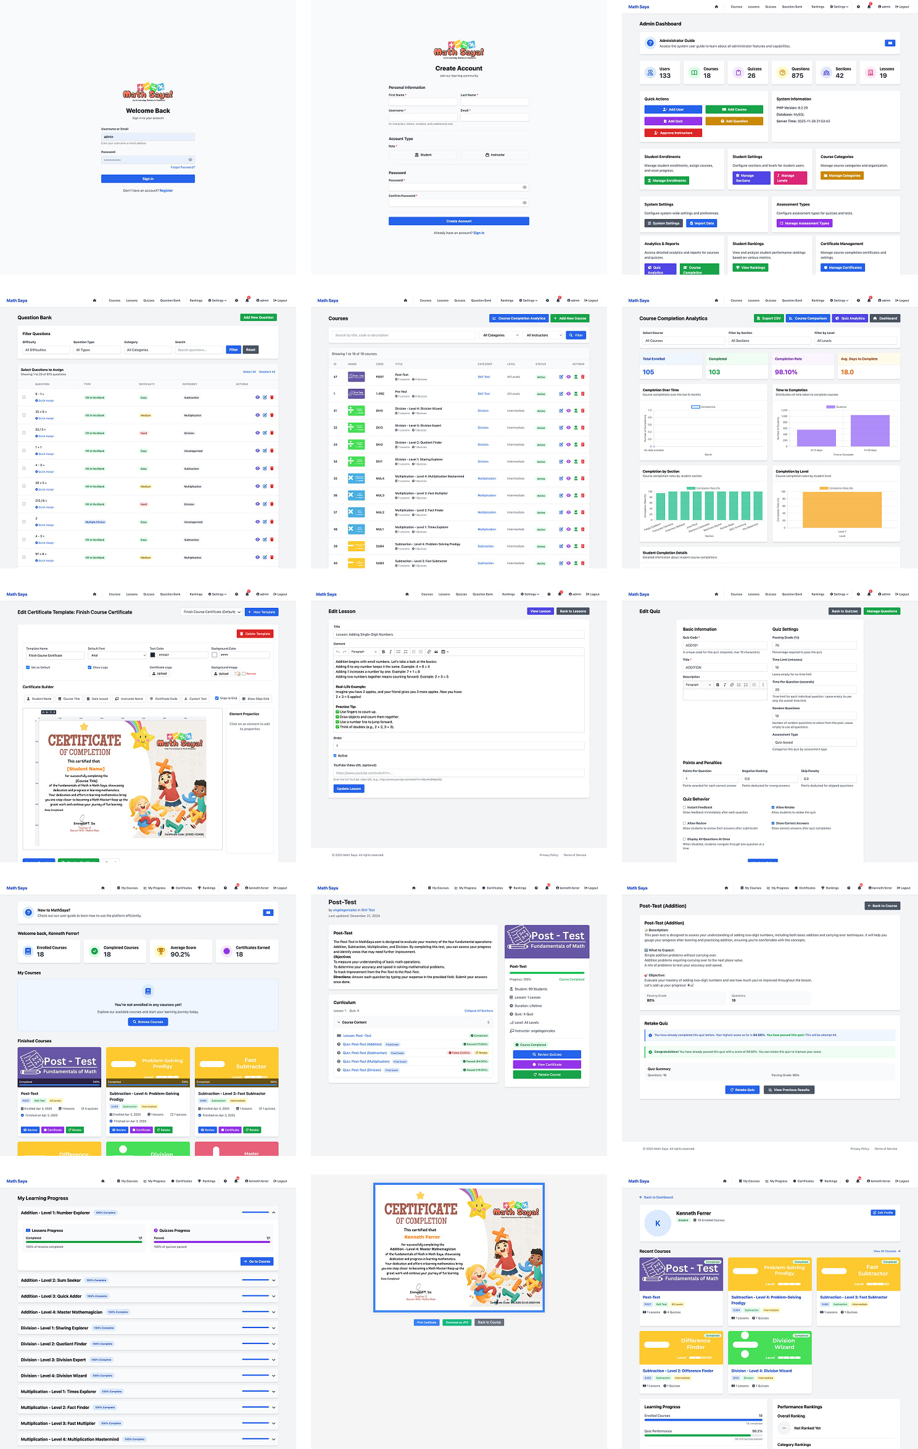Click the insert table icon in lesson editor
This screenshot has height=1449, width=918.
444,652
